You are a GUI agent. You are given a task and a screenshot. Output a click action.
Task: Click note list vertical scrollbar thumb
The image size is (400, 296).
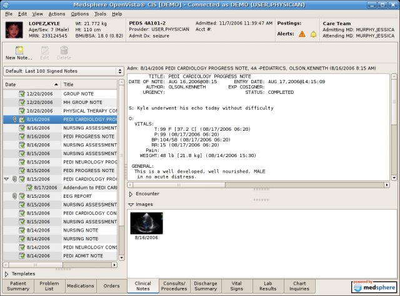click(x=121, y=155)
